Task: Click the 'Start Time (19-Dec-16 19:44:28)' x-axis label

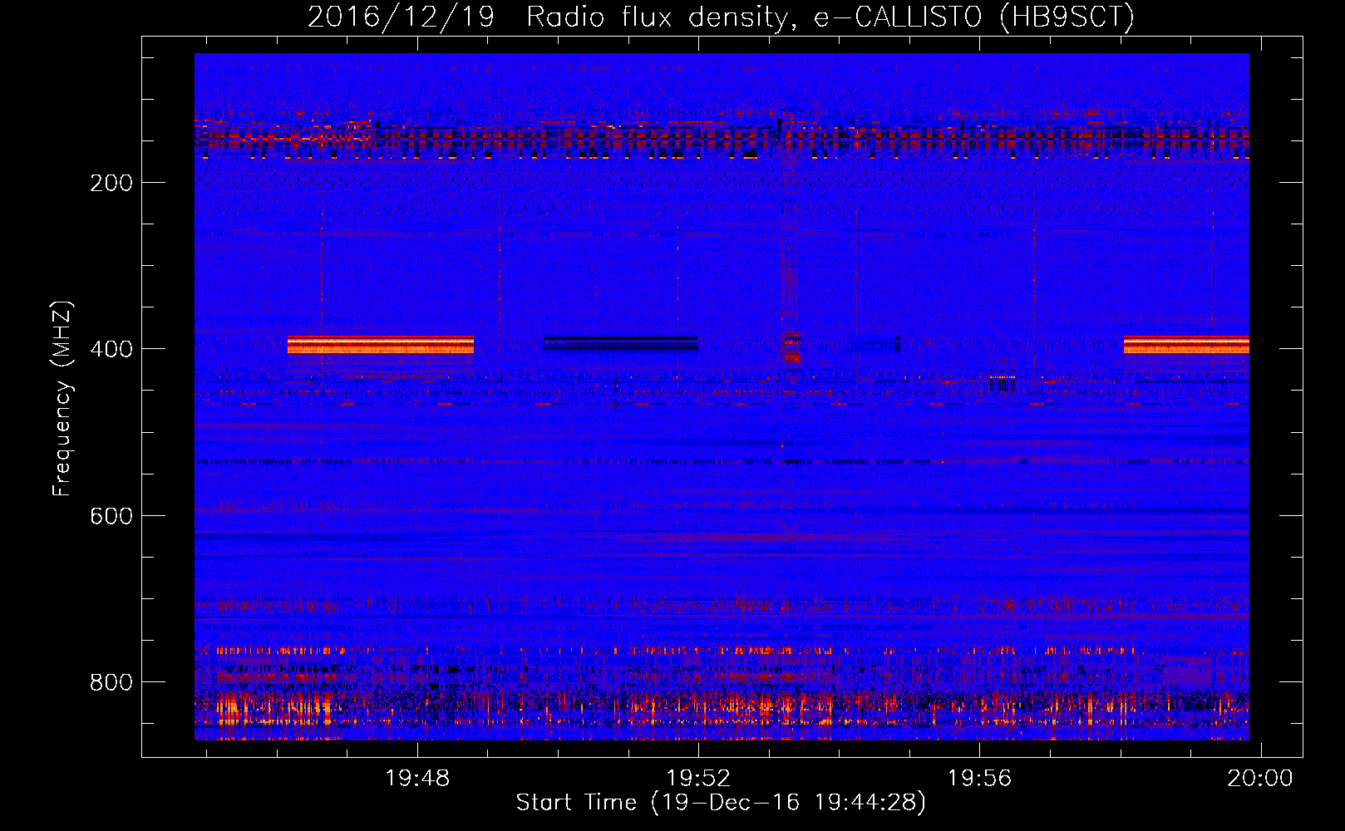Action: (x=721, y=803)
